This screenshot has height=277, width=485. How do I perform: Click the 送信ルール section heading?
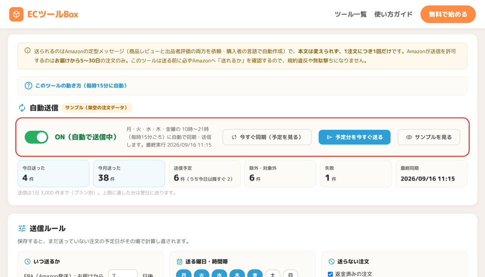pyautogui.click(x=48, y=228)
